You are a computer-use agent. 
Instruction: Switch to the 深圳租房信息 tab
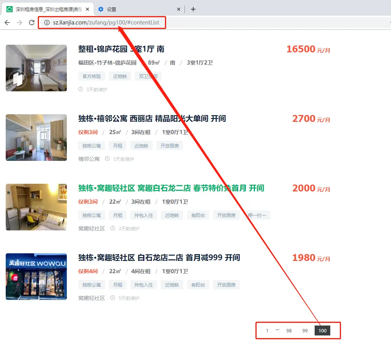coord(48,9)
